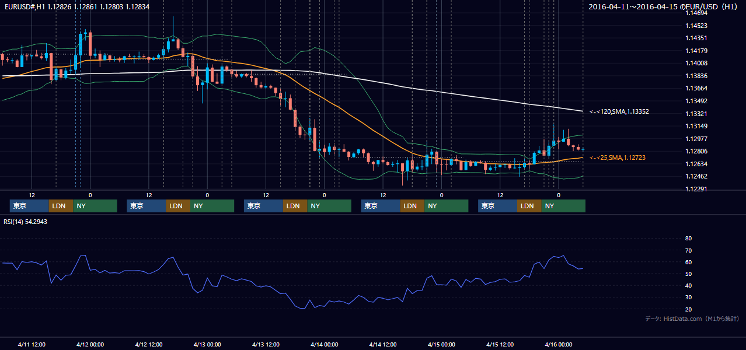
Task: Click RSI scale value 40
Action: 688,286
